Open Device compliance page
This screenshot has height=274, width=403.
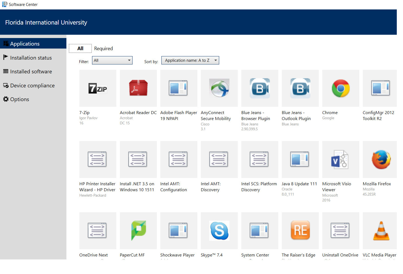[x=32, y=85]
